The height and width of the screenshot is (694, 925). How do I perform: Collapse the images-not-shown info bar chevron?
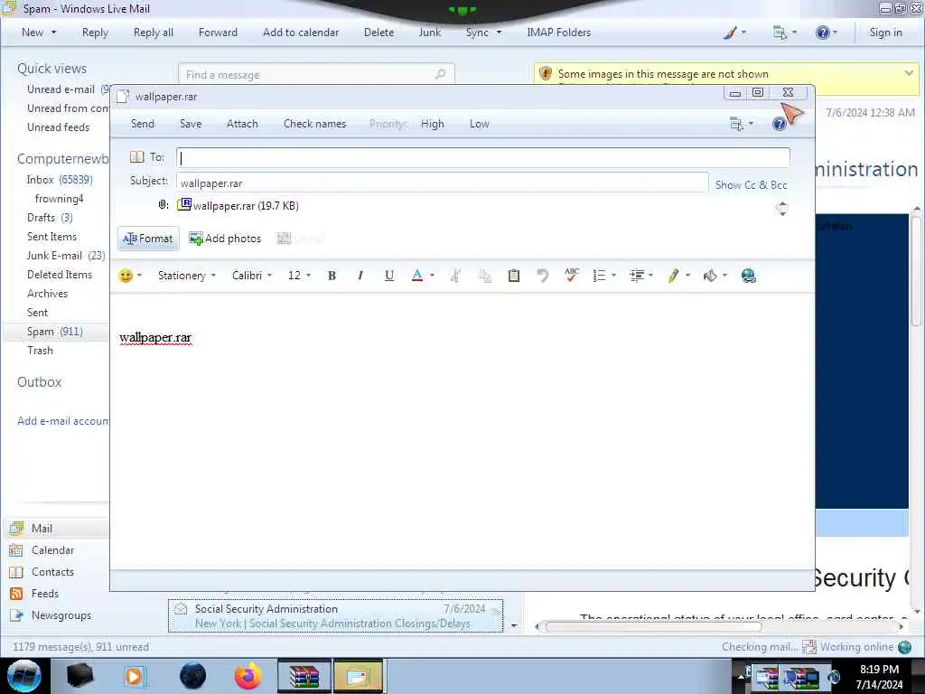[x=909, y=73]
